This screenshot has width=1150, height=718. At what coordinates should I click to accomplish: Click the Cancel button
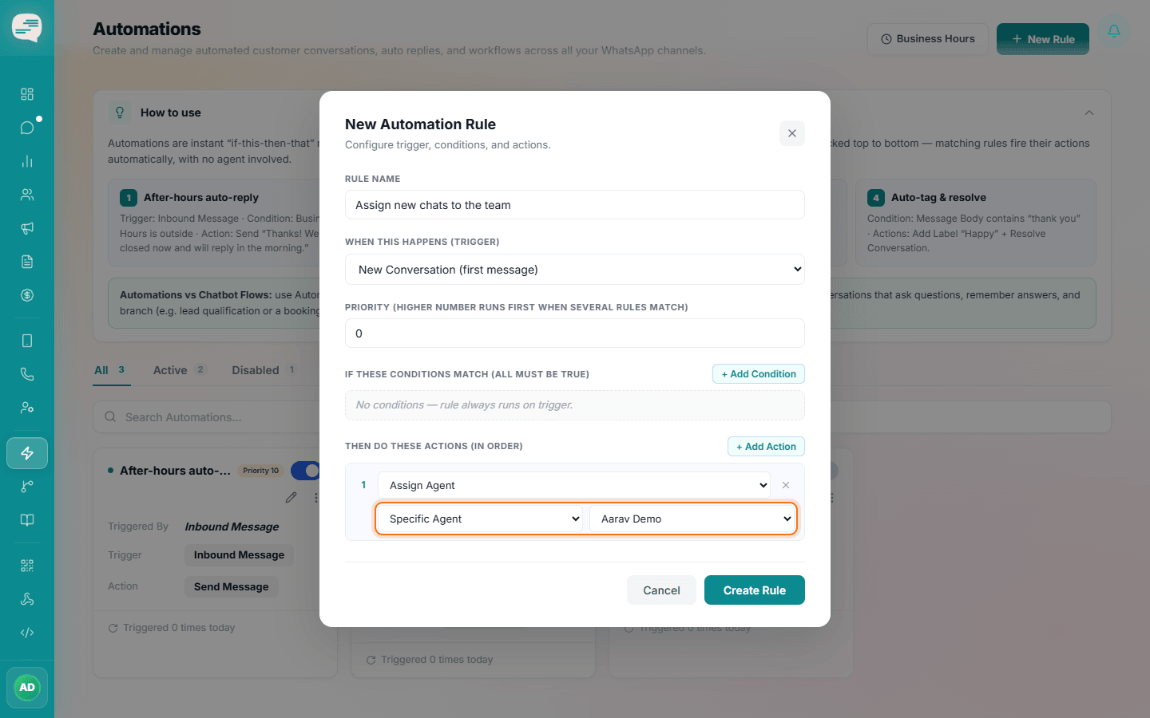coord(661,590)
